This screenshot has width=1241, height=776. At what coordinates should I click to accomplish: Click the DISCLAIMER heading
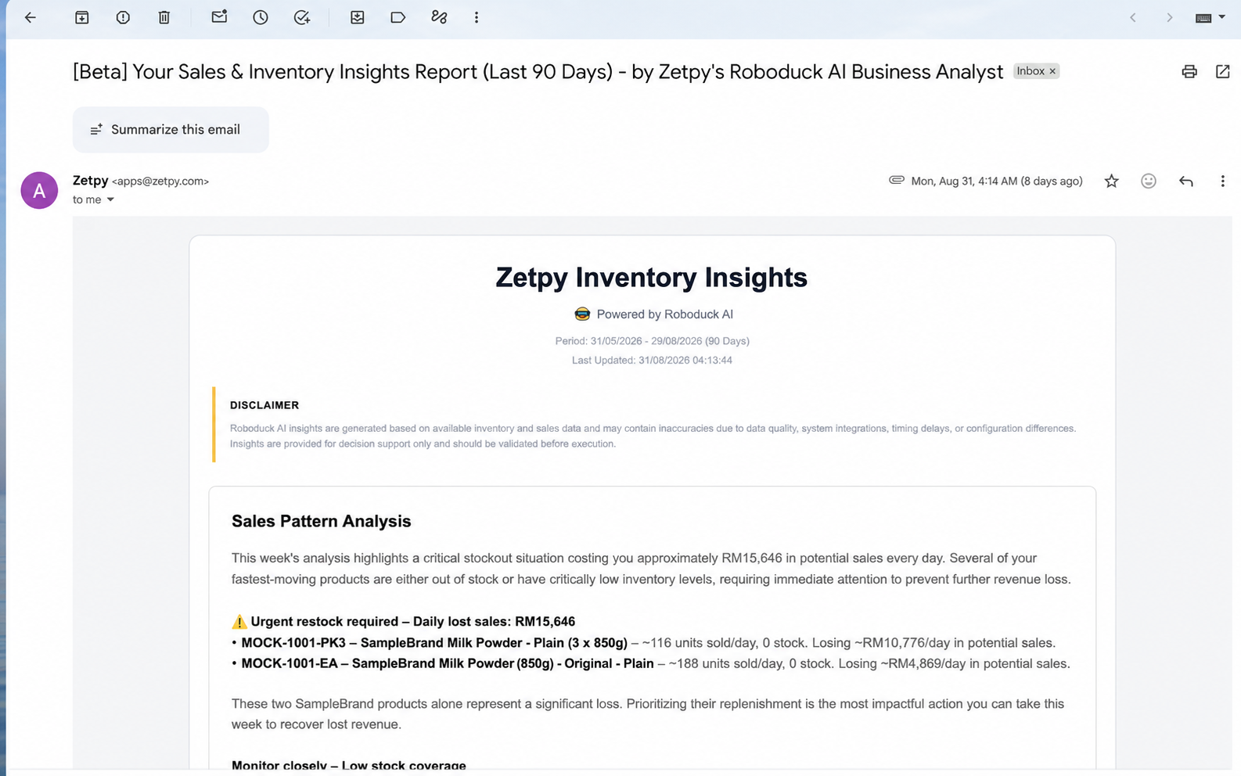(264, 405)
